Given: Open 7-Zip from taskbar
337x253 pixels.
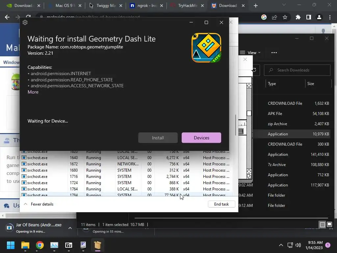Looking at the screenshot, I should coord(69,245).
